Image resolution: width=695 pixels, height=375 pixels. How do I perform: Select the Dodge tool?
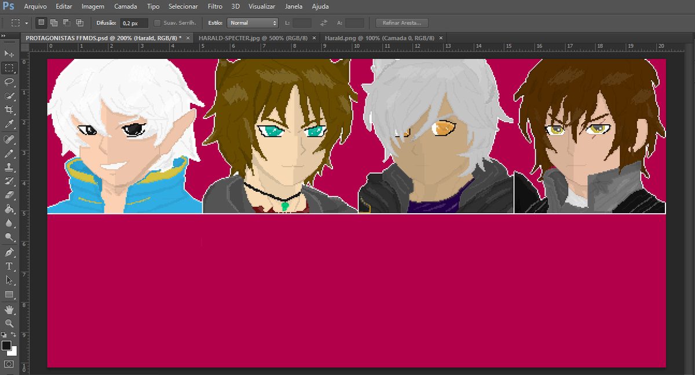coord(9,237)
